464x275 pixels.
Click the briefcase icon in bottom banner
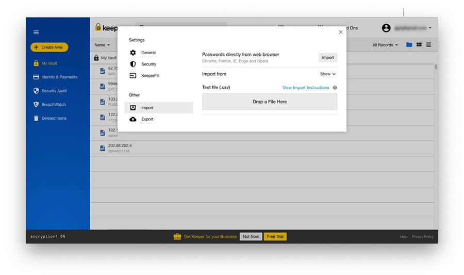click(x=177, y=236)
